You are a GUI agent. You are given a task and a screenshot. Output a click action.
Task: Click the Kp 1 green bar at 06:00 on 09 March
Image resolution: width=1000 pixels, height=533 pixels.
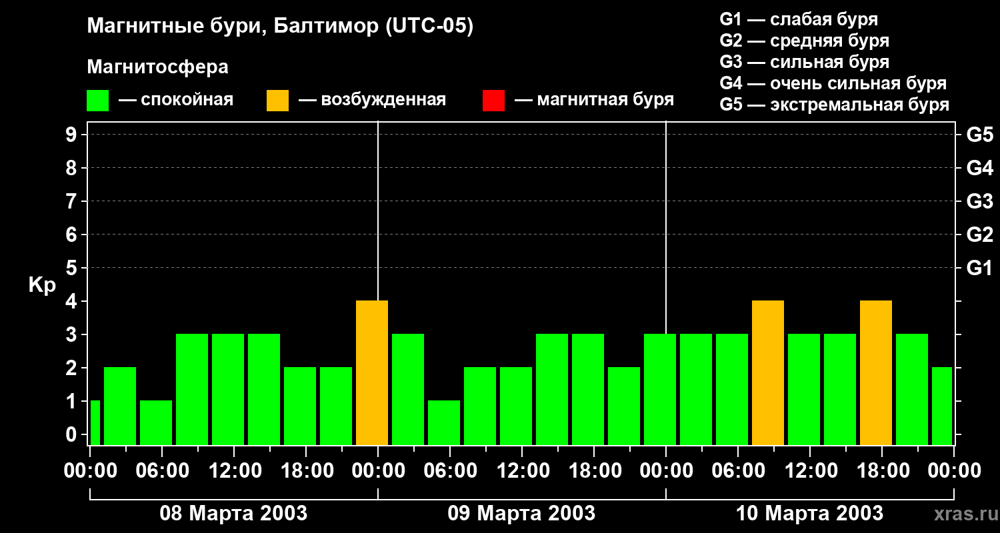tap(444, 423)
